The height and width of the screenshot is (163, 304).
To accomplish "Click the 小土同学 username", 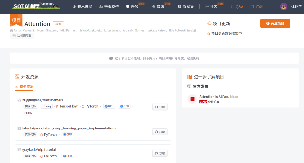I will point(295,6).
